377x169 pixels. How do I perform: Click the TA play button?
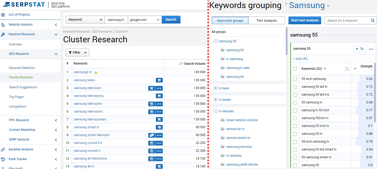pos(360,49)
